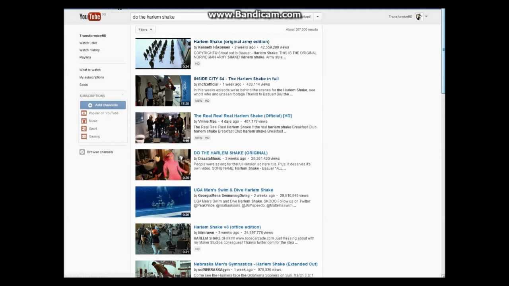
Task: Go to Watch Later in sidebar
Action: (88, 43)
